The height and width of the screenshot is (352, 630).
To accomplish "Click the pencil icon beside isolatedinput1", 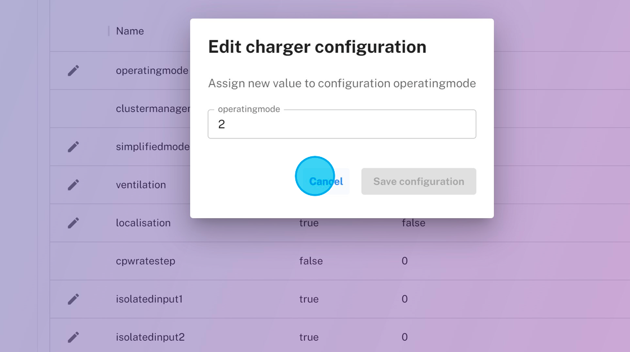I will coord(73,299).
